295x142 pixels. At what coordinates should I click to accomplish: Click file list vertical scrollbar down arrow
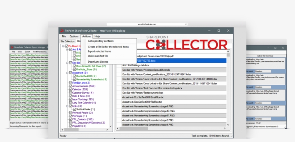pyautogui.click(x=228, y=125)
